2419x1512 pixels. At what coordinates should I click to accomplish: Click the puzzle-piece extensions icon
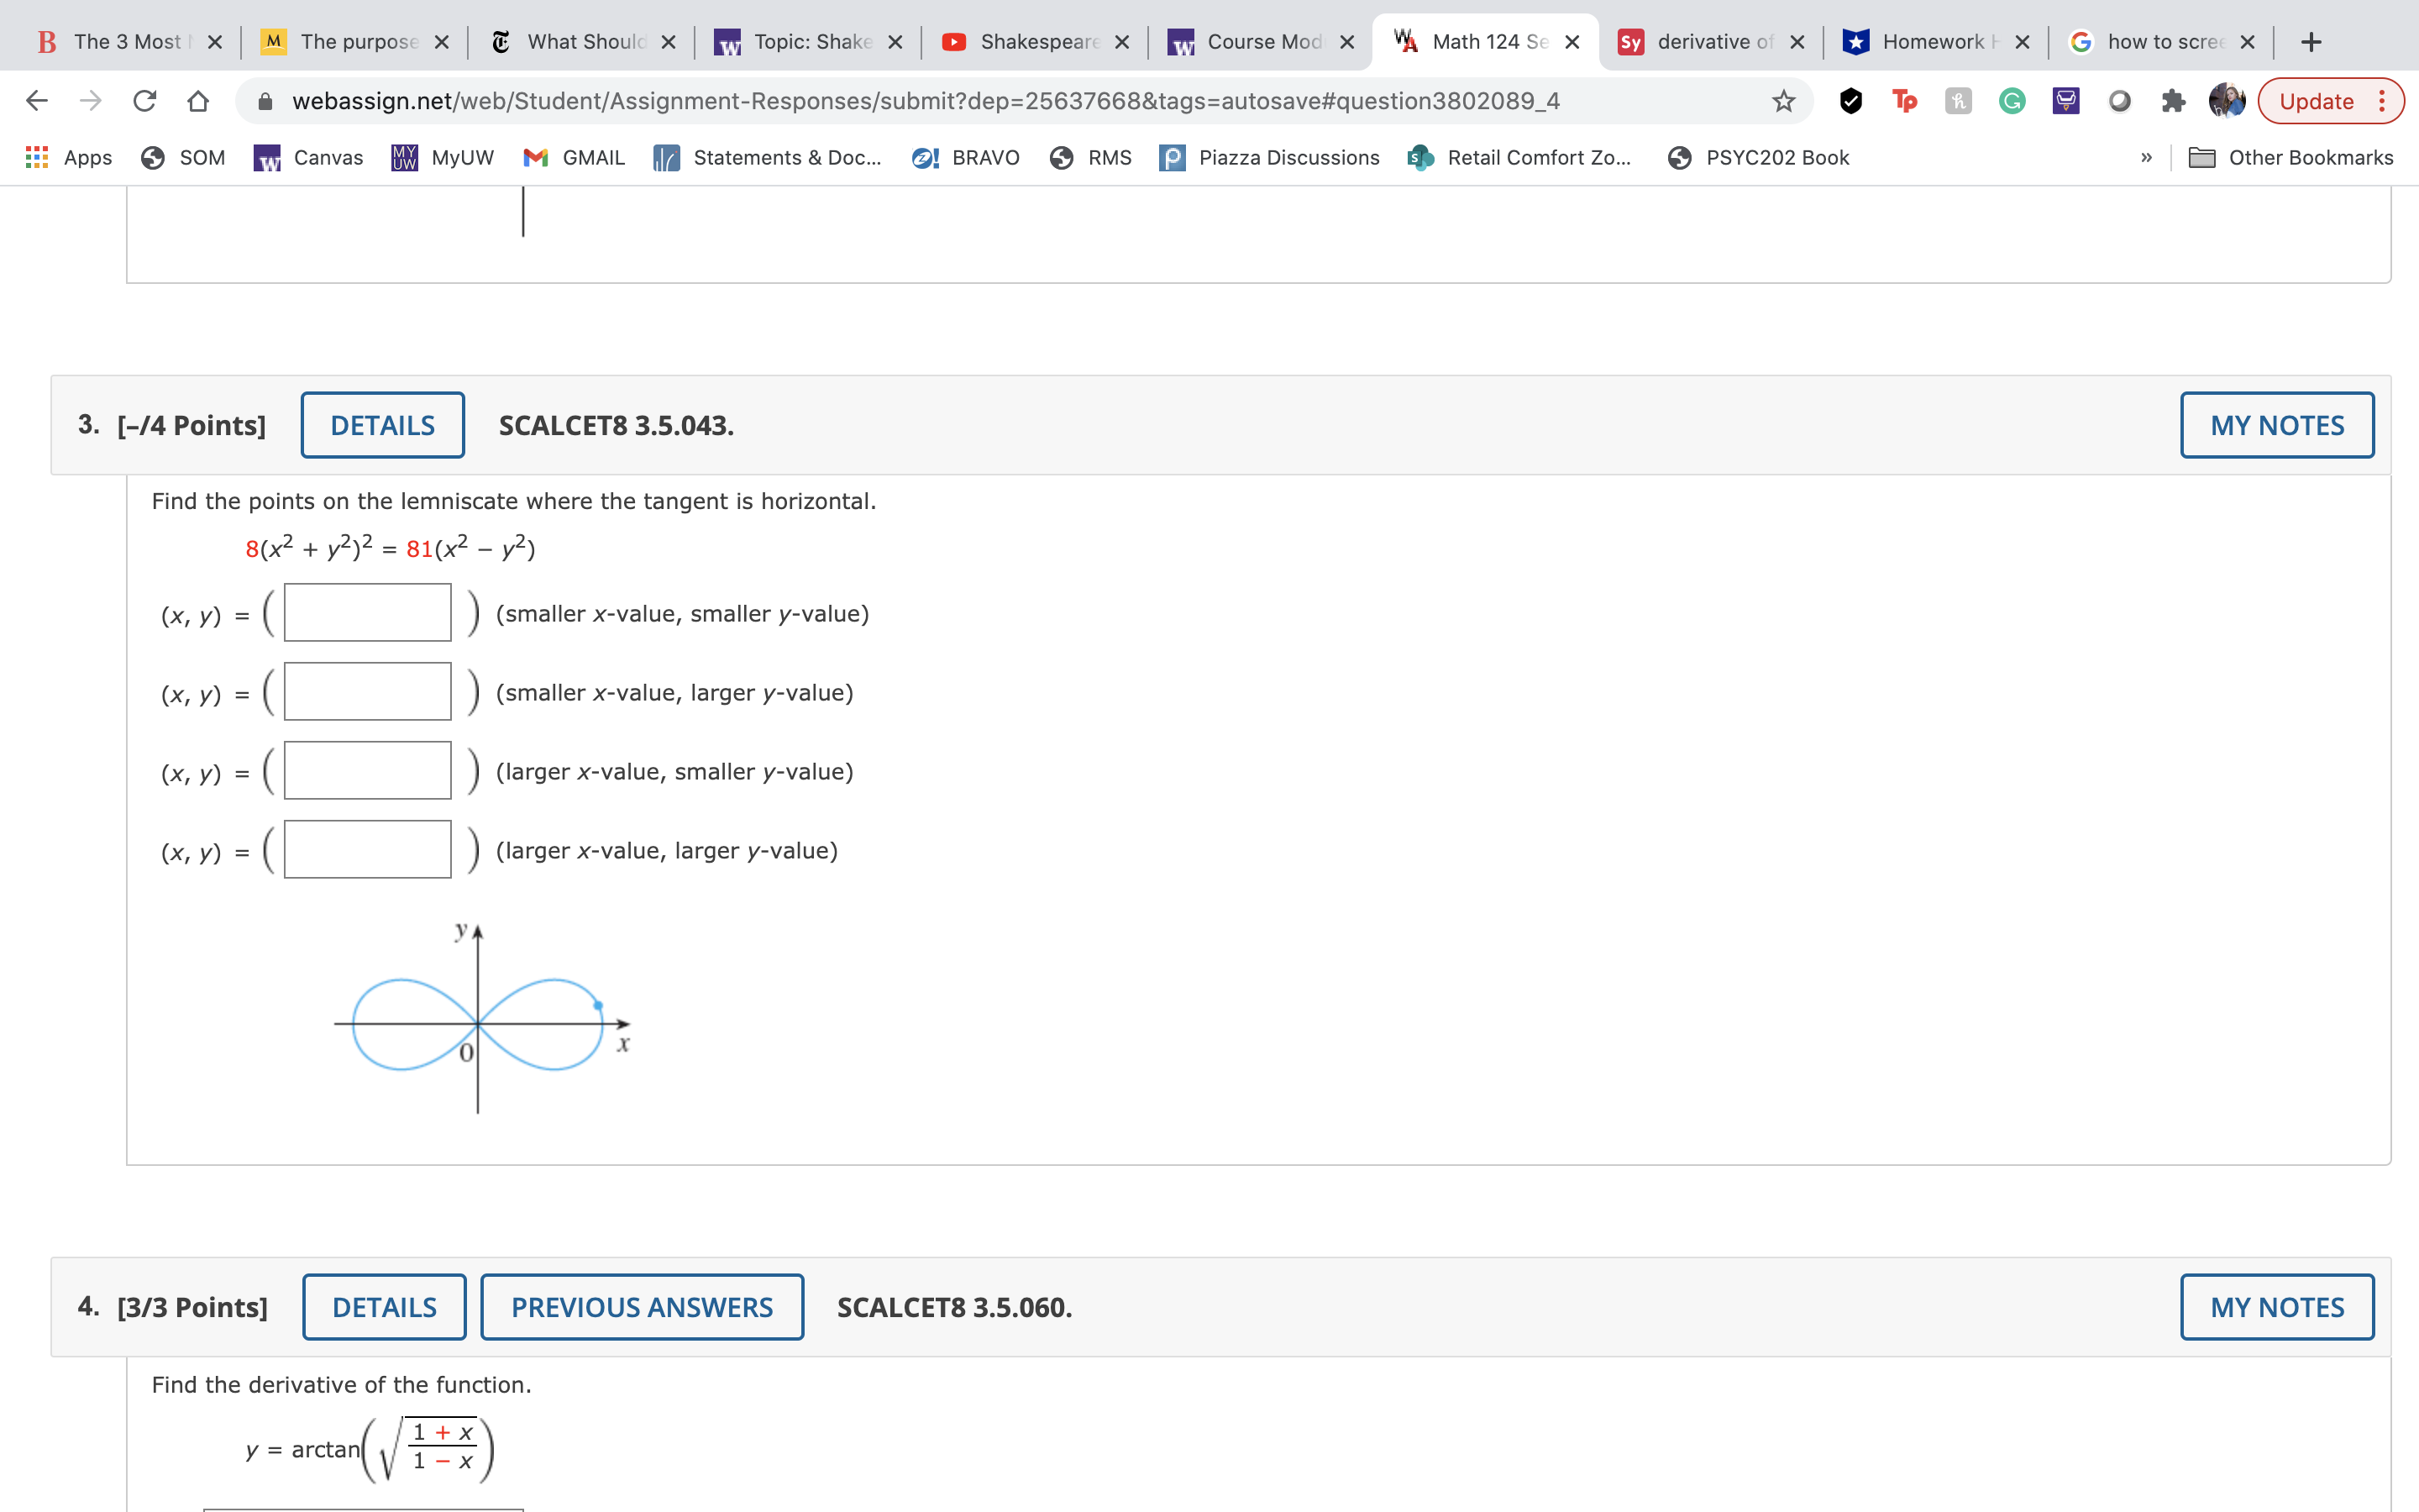coord(2174,100)
